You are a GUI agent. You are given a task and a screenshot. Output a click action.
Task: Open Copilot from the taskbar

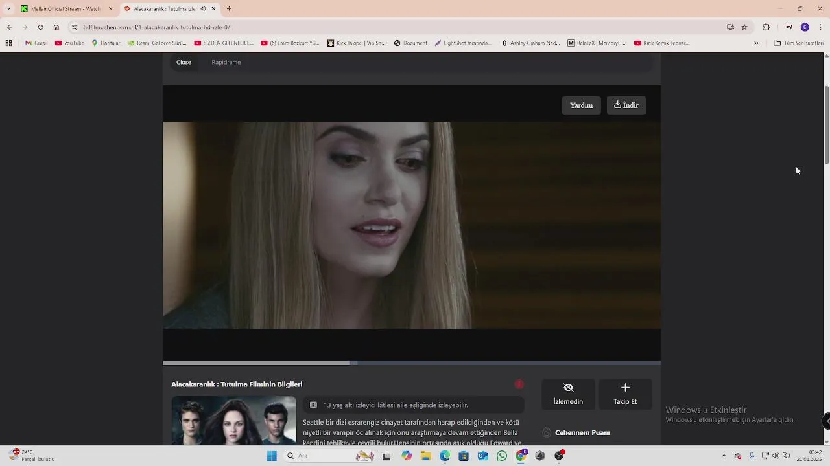click(x=407, y=456)
